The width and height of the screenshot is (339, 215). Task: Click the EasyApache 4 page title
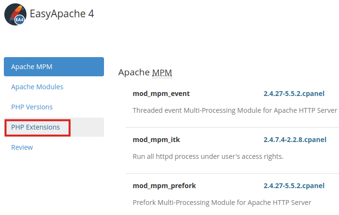pyautogui.click(x=62, y=13)
